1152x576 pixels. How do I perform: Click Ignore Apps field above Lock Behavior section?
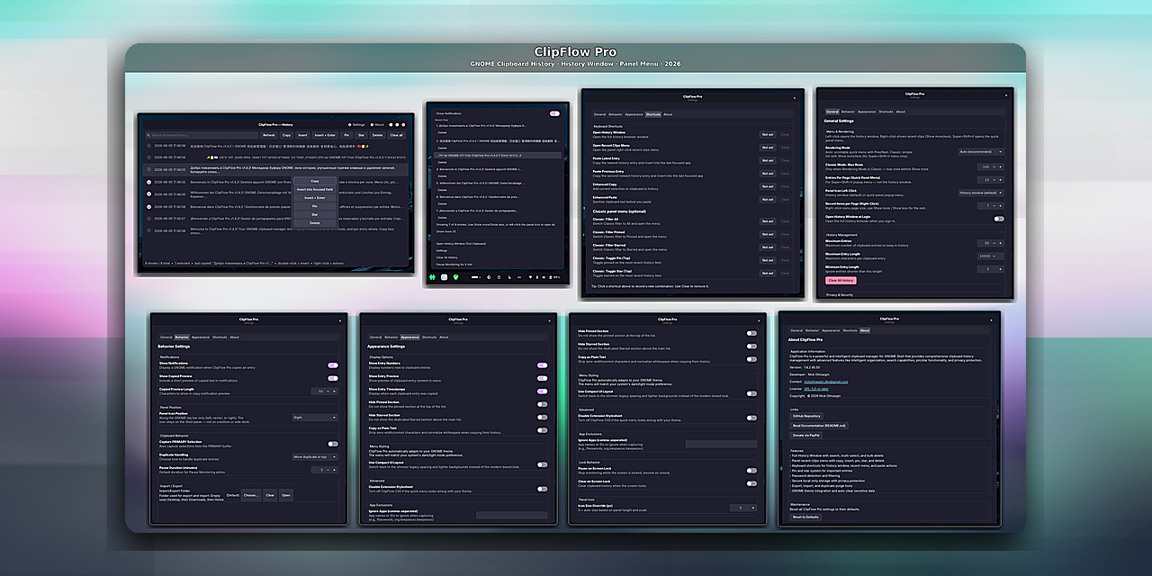tap(721, 444)
